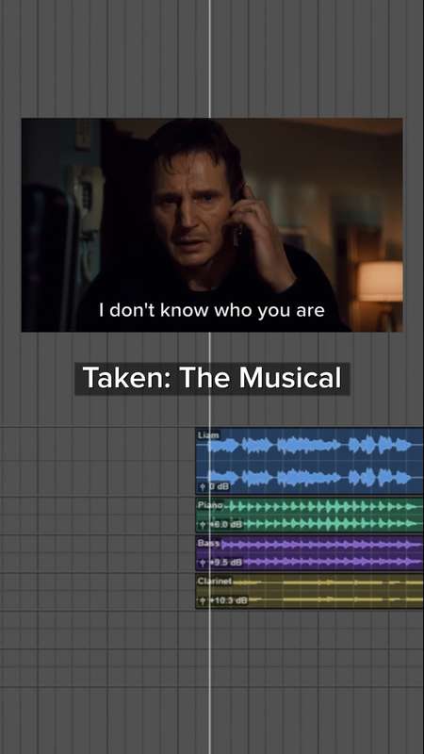This screenshot has height=754, width=424.
Task: Click the "I don't know who you are" subtitle
Action: pos(212,310)
